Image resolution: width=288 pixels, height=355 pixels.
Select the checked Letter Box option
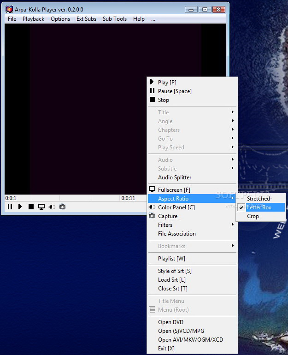click(x=259, y=207)
